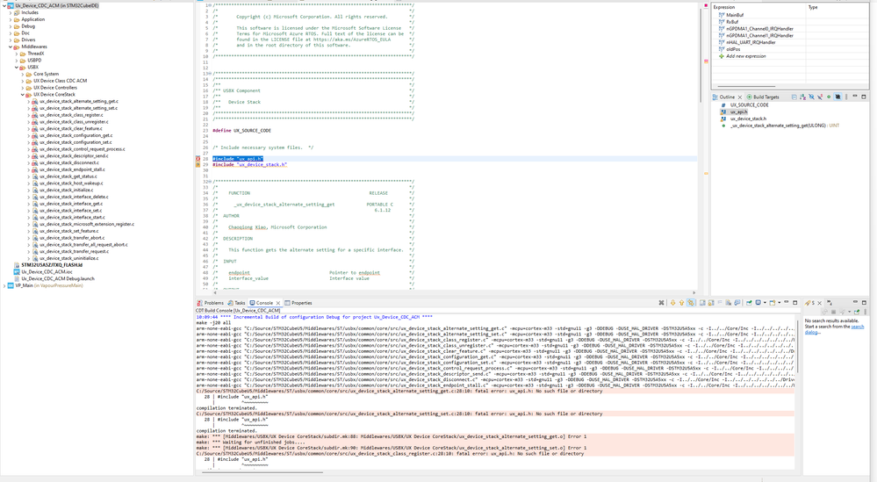Select the oldPos expression
Image resolution: width=877 pixels, height=482 pixels.
[x=733, y=49]
